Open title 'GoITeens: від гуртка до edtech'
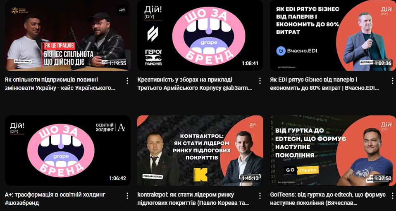Viewport: 396px width, 211px height. [x=328, y=199]
